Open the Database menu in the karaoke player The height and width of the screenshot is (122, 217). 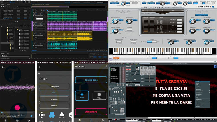pos(129,62)
